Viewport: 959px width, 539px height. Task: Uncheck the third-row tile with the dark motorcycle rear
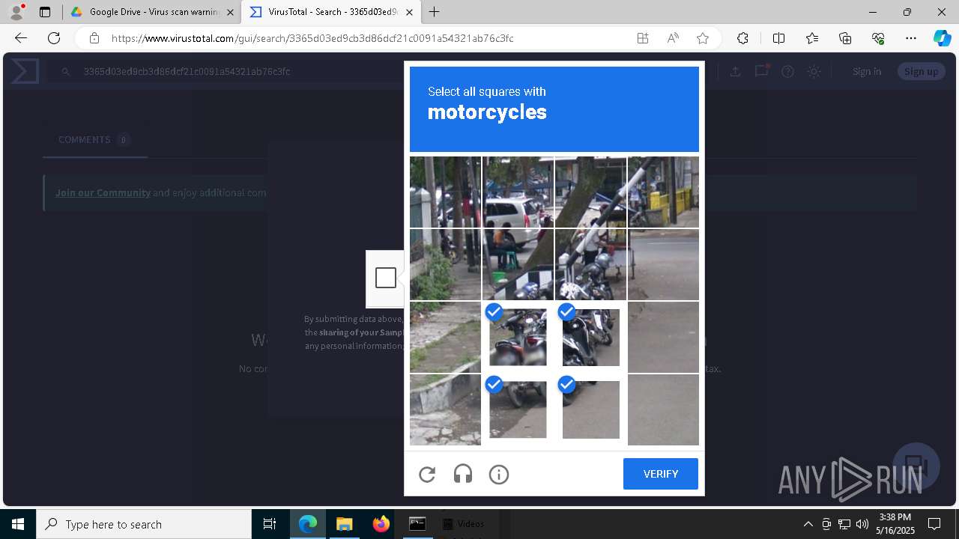(518, 337)
